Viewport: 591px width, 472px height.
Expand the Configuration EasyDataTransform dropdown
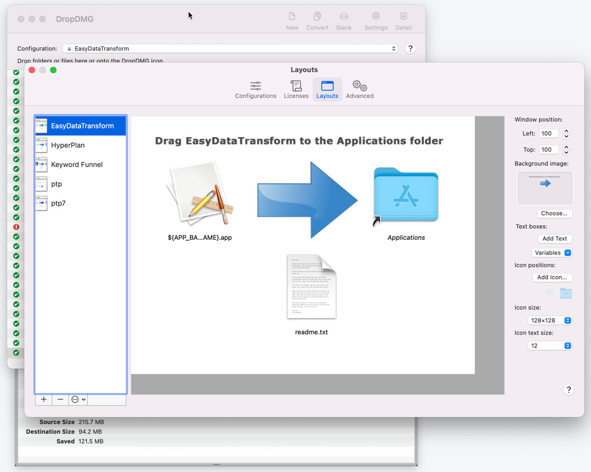pos(230,48)
